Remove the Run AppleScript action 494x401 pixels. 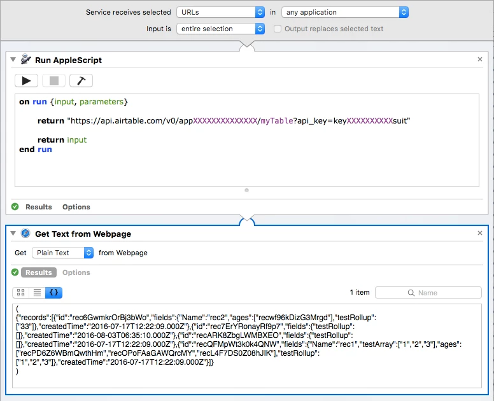480,59
